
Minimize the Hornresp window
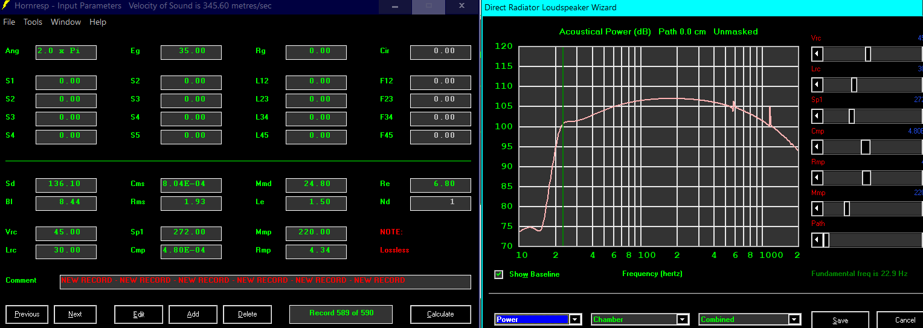point(395,6)
